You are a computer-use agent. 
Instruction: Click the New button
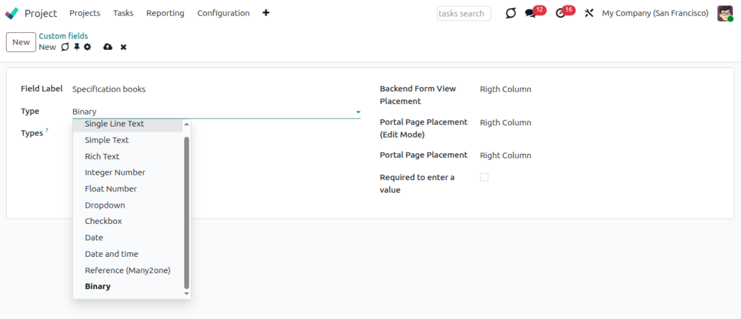point(21,42)
